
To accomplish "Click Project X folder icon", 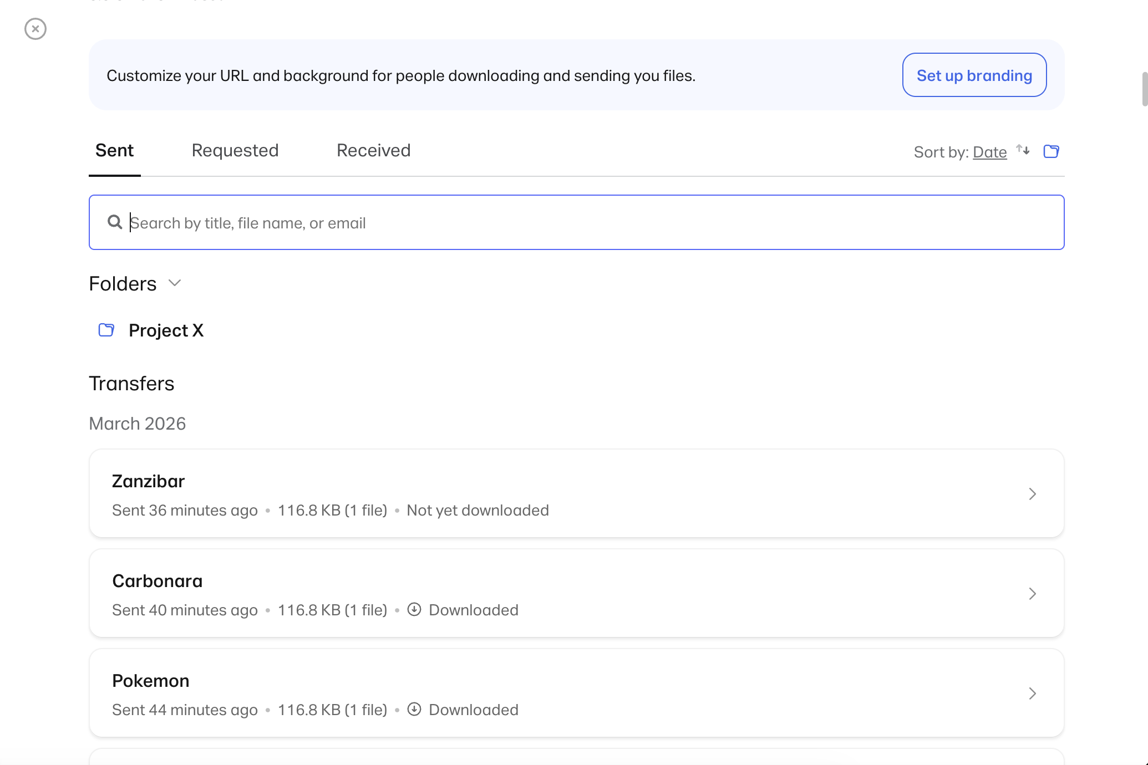I will click(106, 330).
